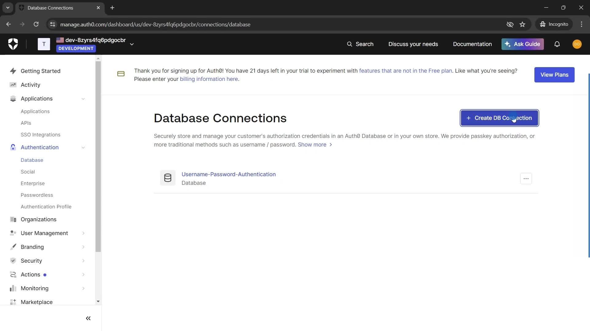Reload the page
Screen dimensions: 590x331
click(x=36, y=24)
